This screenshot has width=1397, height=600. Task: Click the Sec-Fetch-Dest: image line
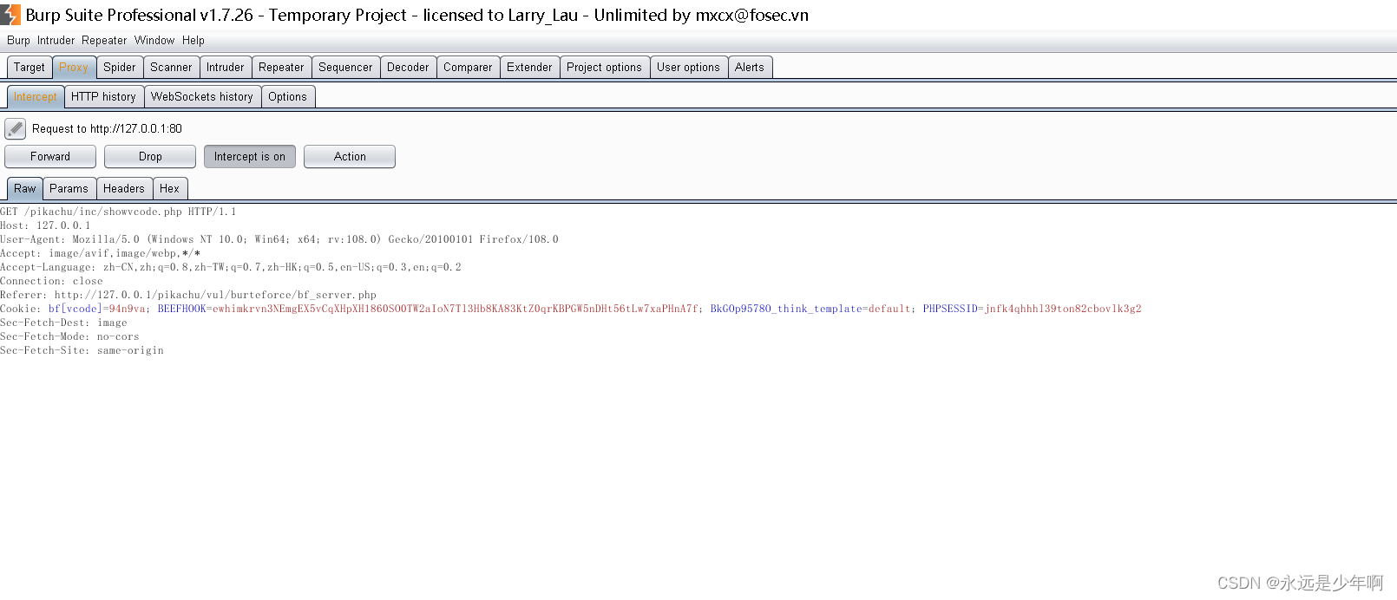[63, 323]
